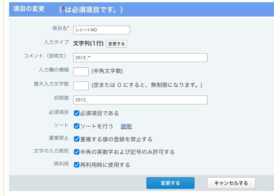Click the 入力欄の横幅 number box
Viewport: 274px width, 196px height.
point(81,71)
